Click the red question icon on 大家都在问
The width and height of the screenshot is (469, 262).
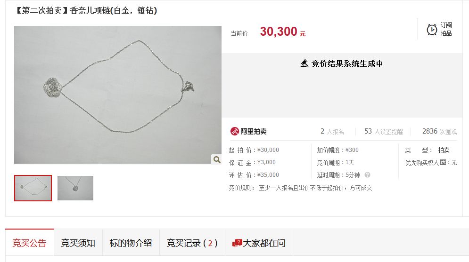237,243
